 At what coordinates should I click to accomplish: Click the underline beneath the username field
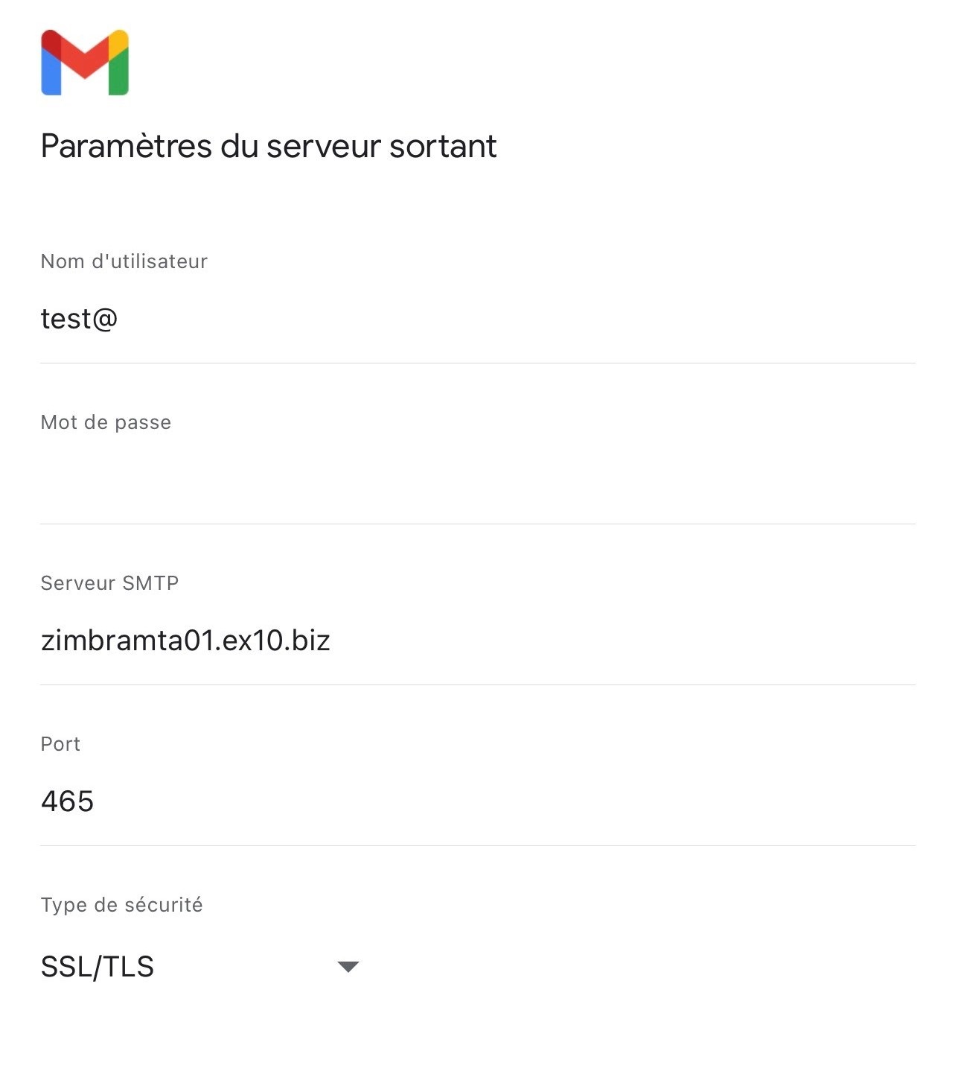click(x=477, y=363)
